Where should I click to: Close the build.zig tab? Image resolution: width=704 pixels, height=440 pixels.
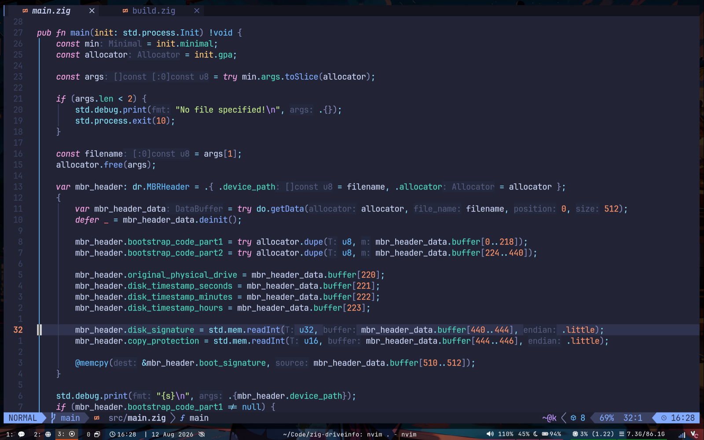coord(197,11)
